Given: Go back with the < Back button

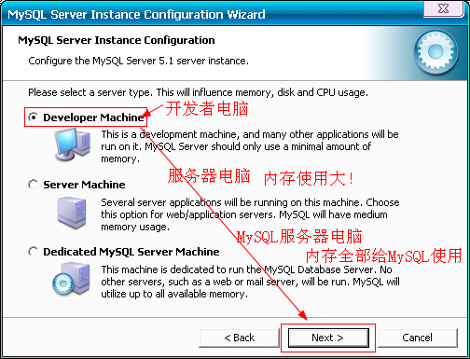Looking at the screenshot, I should pyautogui.click(x=239, y=338).
